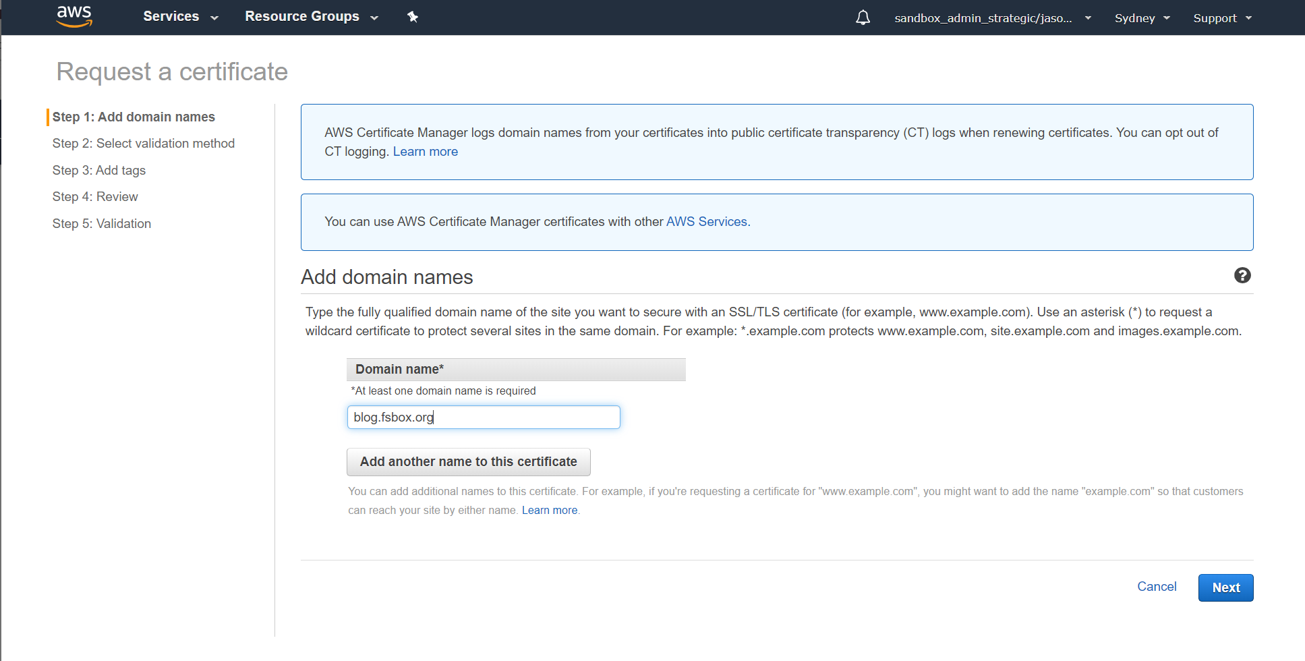Open the help question mark icon
The image size is (1305, 661).
(x=1242, y=275)
